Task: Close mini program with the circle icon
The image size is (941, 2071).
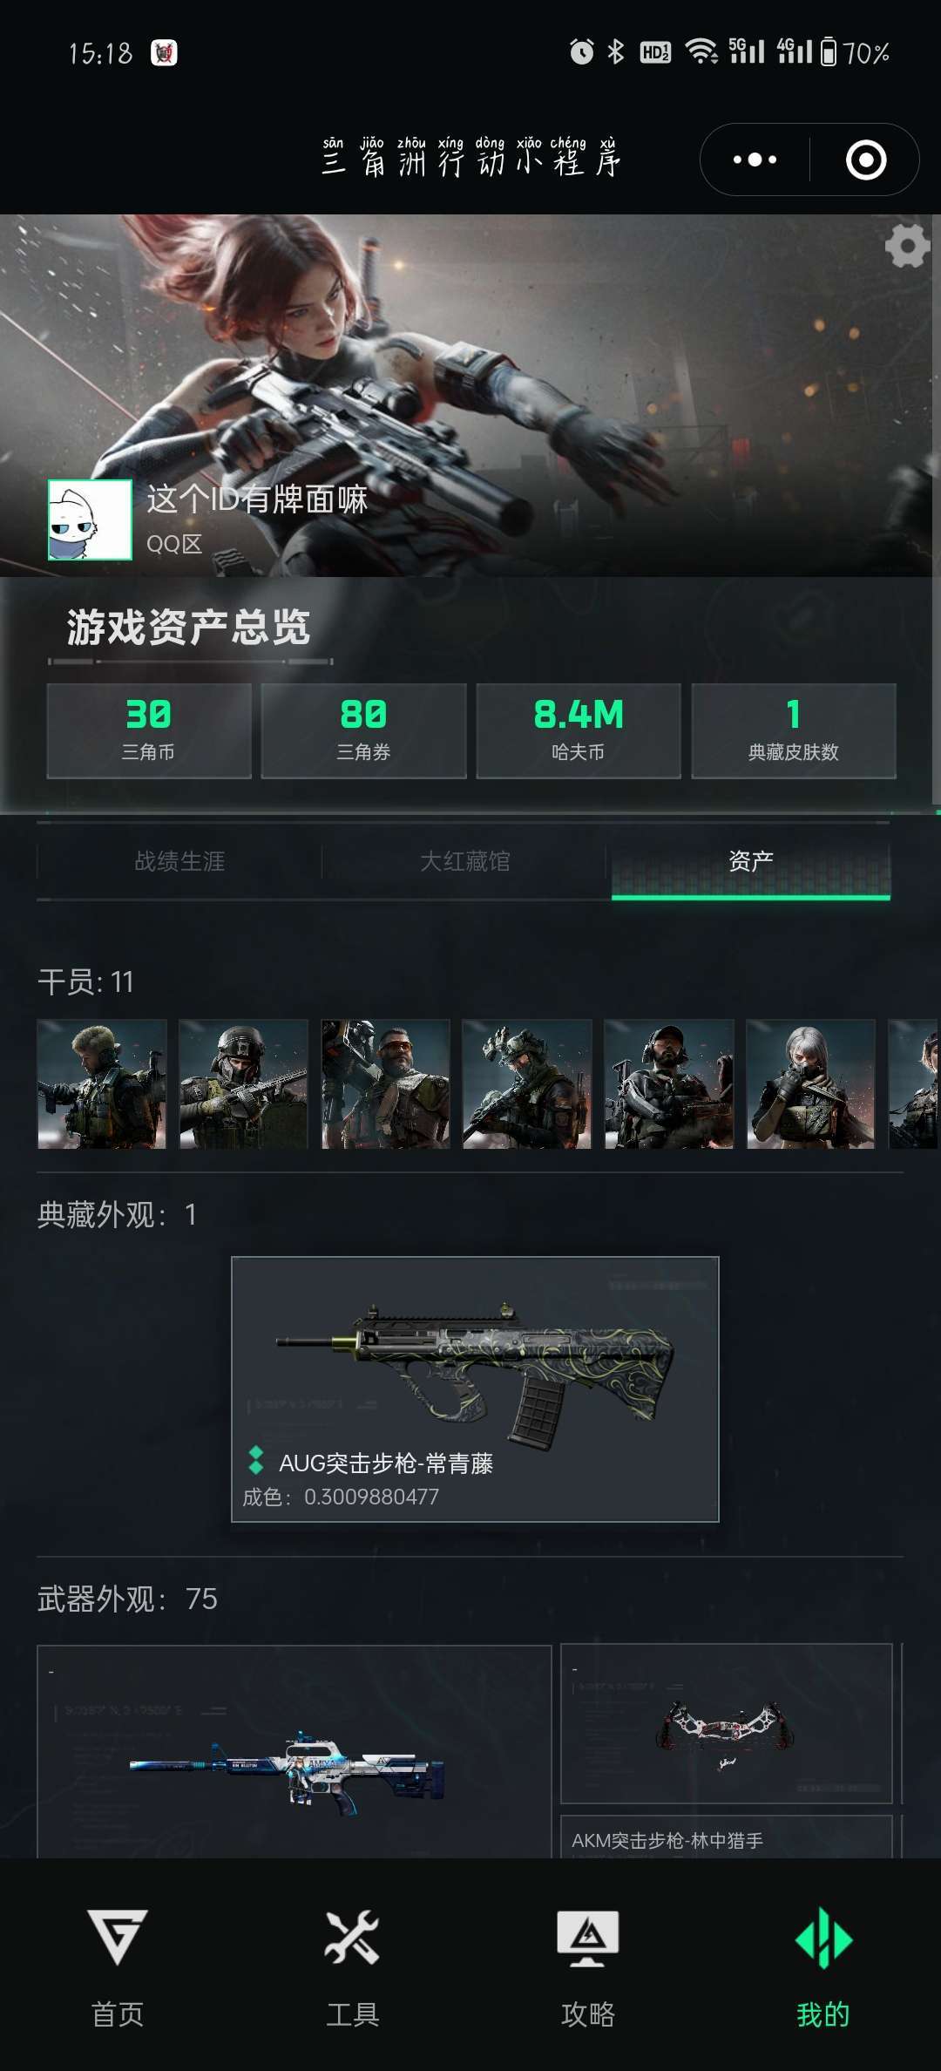Action: point(865,160)
